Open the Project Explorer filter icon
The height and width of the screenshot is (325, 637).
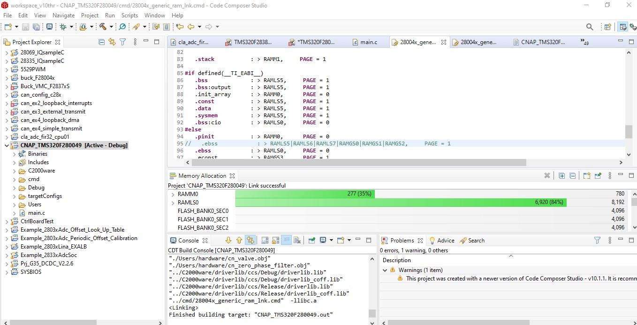(x=123, y=42)
